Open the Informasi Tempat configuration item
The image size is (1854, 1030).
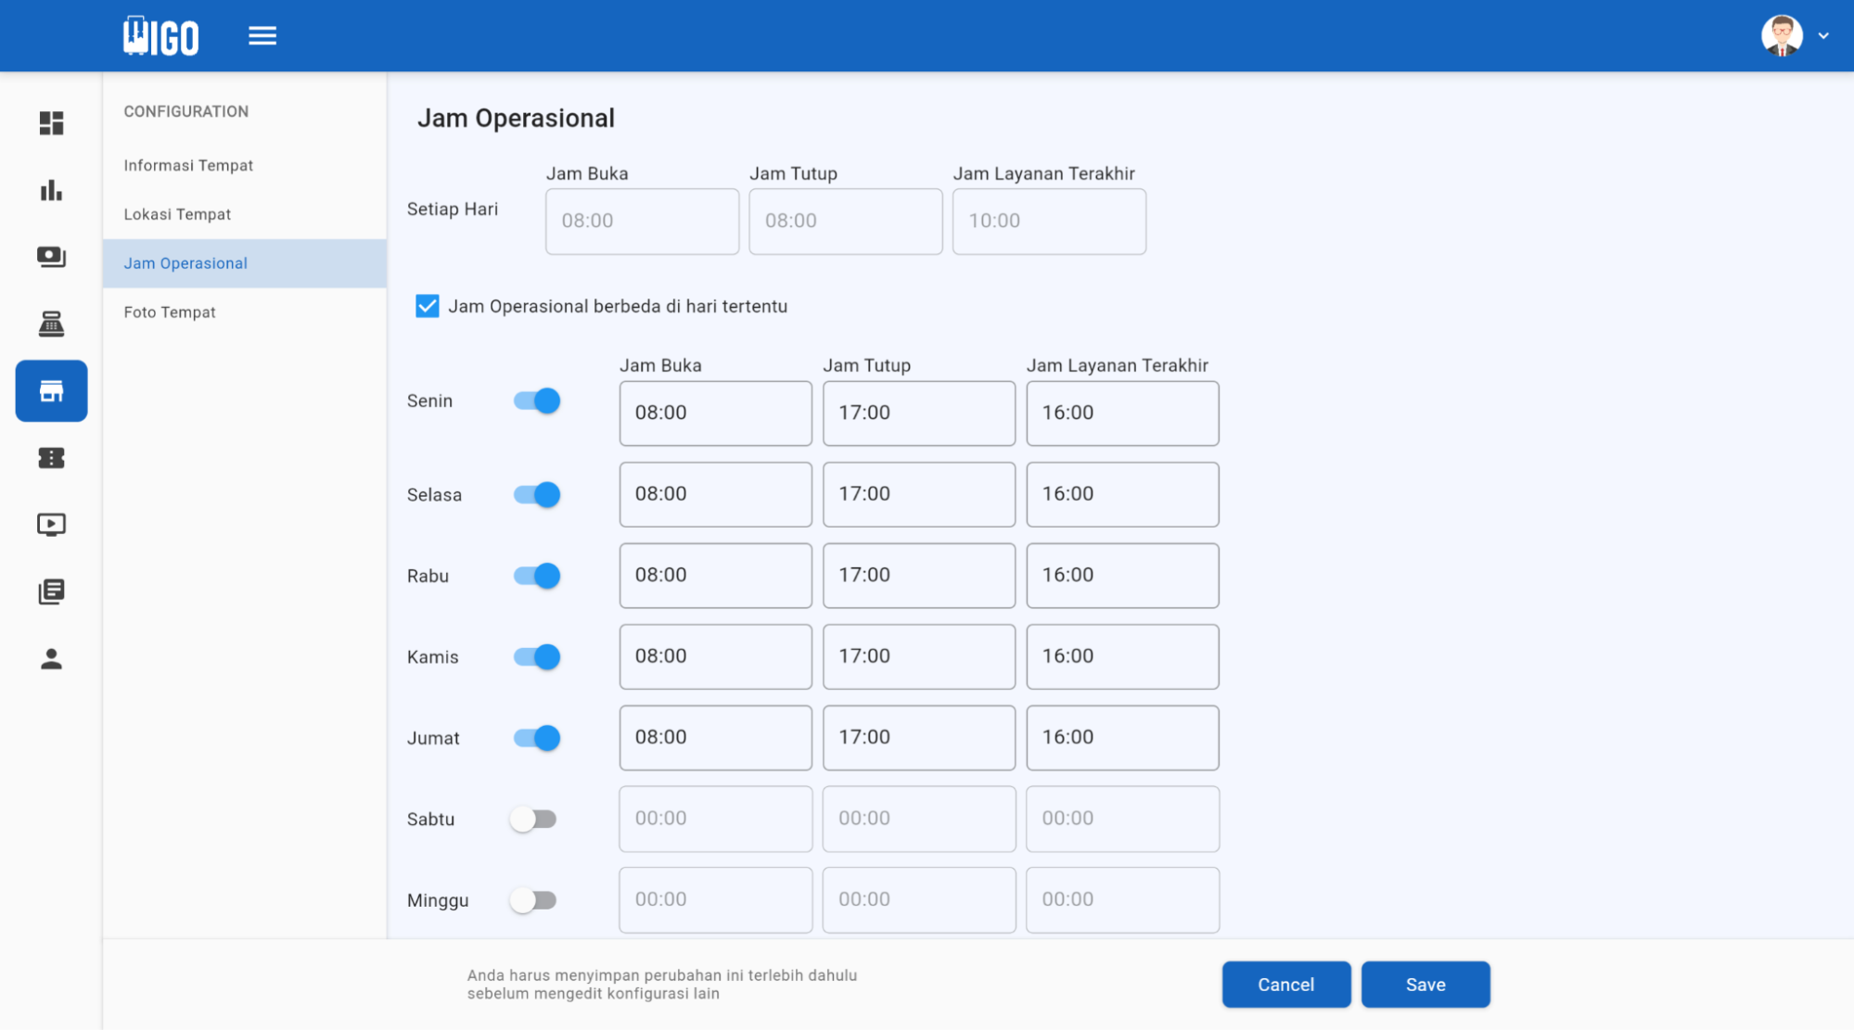(x=188, y=165)
